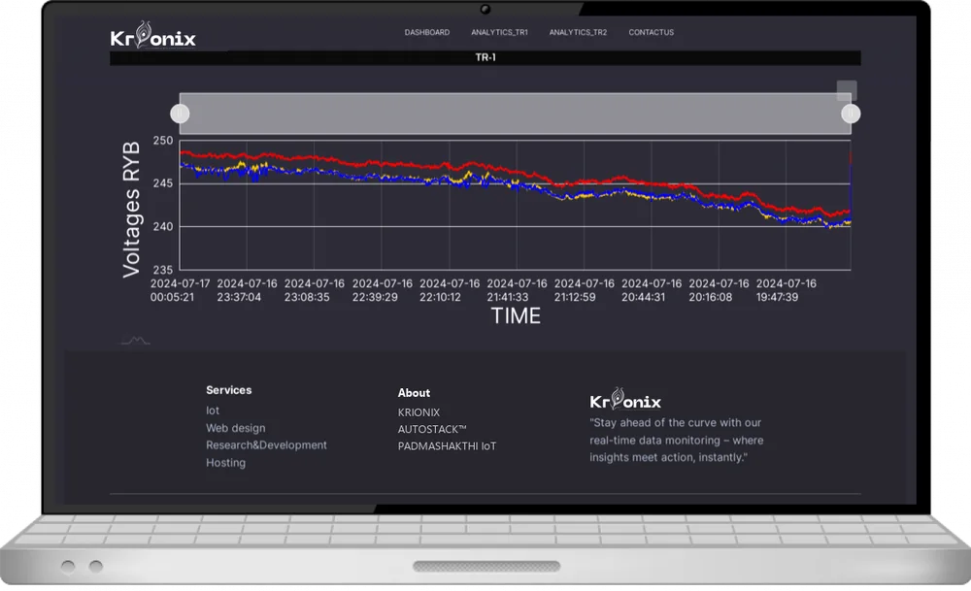
Task: Grab the right range slider handle
Action: pyautogui.click(x=851, y=114)
